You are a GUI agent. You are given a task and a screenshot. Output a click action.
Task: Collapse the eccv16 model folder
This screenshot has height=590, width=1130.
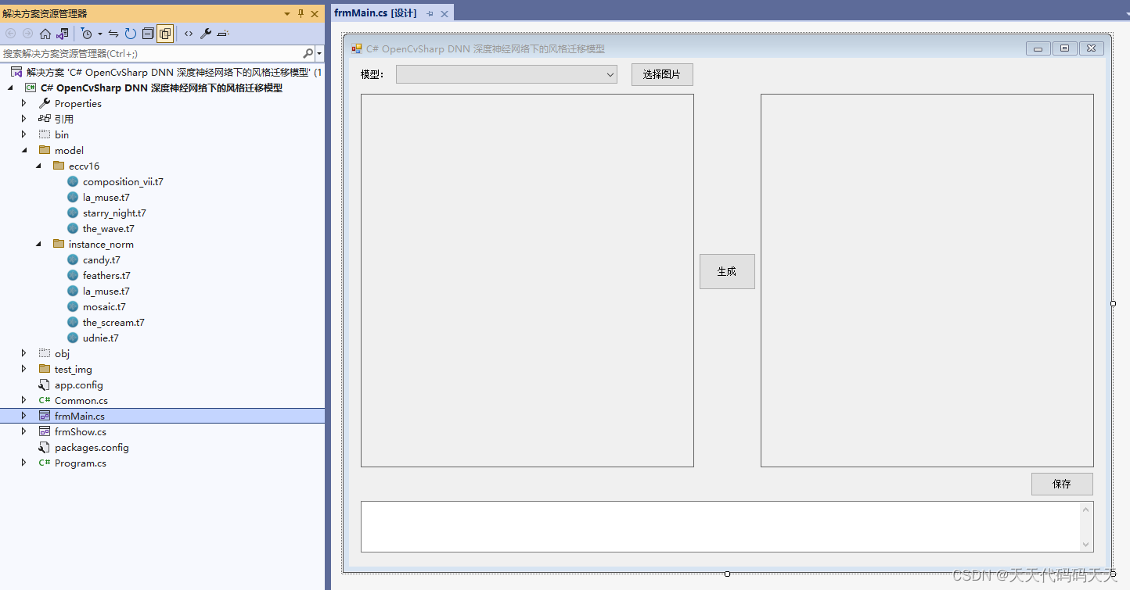(x=38, y=166)
